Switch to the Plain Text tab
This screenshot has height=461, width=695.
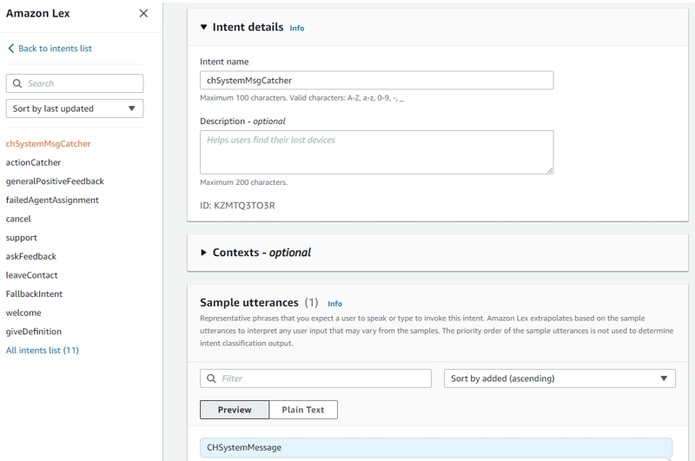(302, 410)
